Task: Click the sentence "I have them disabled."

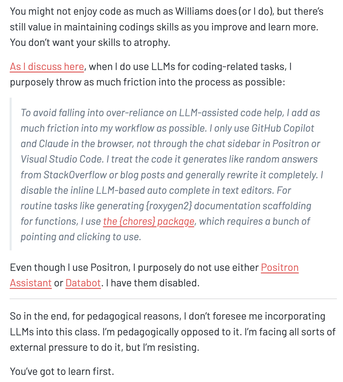Action: coord(153,283)
